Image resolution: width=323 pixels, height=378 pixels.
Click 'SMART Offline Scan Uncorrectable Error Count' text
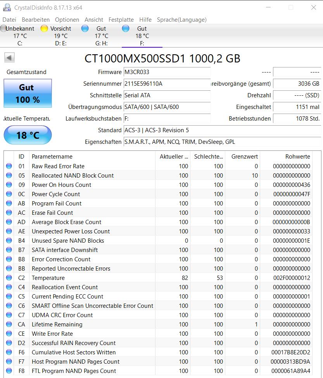(x=92, y=306)
